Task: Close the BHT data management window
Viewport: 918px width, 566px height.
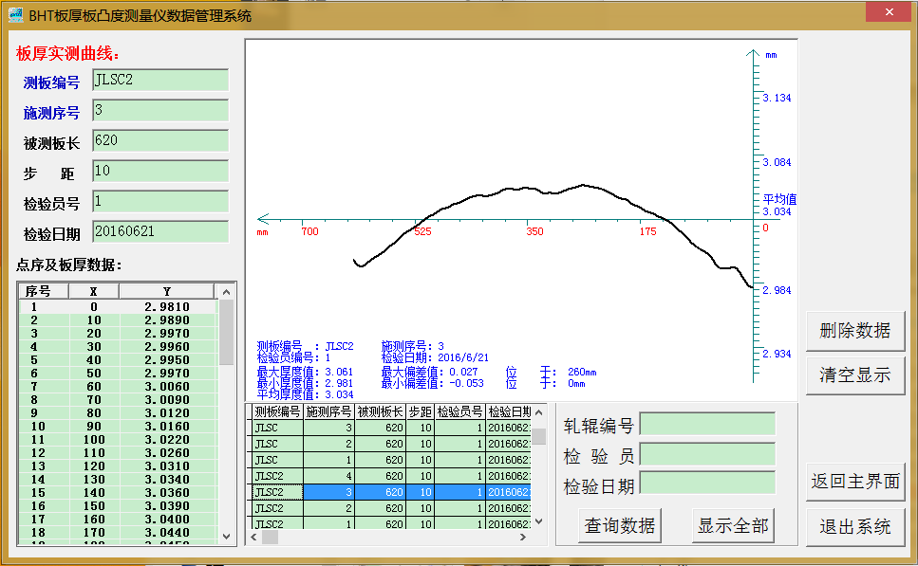Action: [888, 12]
